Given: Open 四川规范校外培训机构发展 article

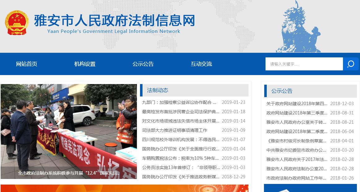Looking at the screenshot, I should pos(181,140).
